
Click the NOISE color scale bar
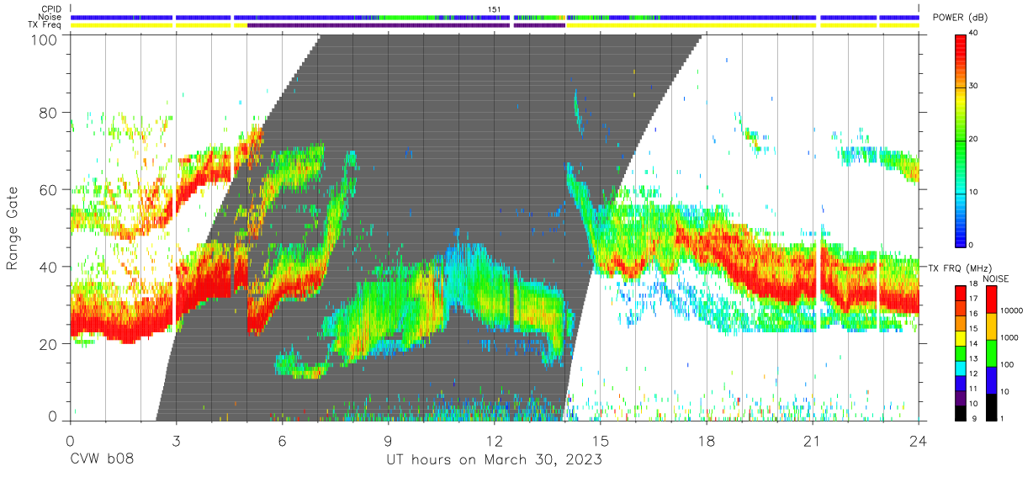click(x=990, y=352)
